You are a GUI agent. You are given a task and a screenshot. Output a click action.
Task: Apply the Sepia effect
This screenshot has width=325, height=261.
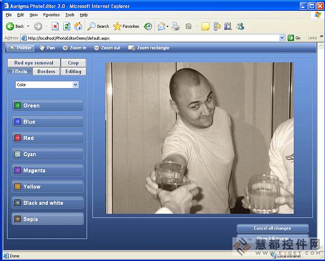click(47, 219)
